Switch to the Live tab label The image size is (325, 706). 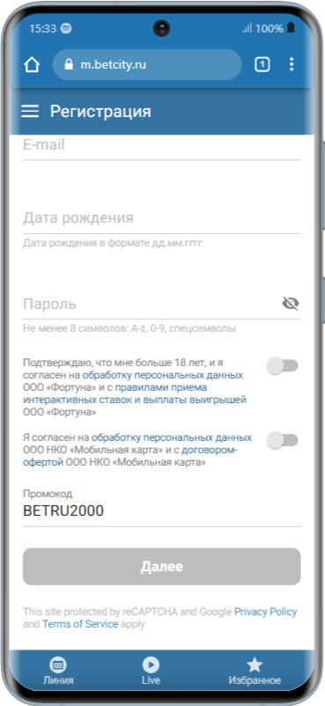(151, 680)
